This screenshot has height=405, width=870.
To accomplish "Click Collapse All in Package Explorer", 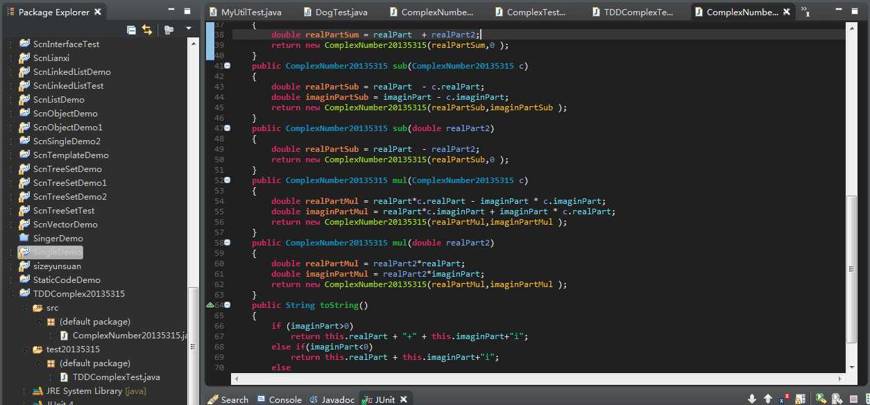I will coord(132,29).
